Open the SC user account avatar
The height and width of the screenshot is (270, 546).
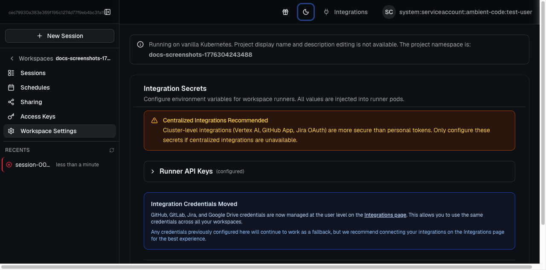click(x=389, y=12)
